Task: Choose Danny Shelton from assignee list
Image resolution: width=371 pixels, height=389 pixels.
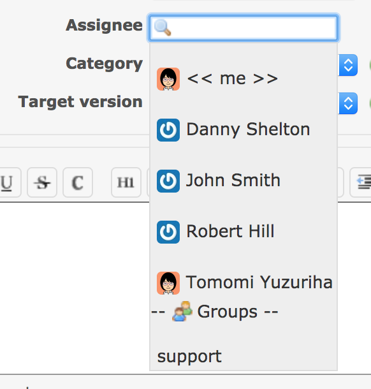Action: tap(244, 130)
